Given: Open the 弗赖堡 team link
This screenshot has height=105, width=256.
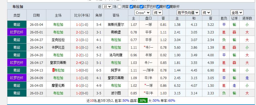Looking at the screenshot, I should (116, 32).
